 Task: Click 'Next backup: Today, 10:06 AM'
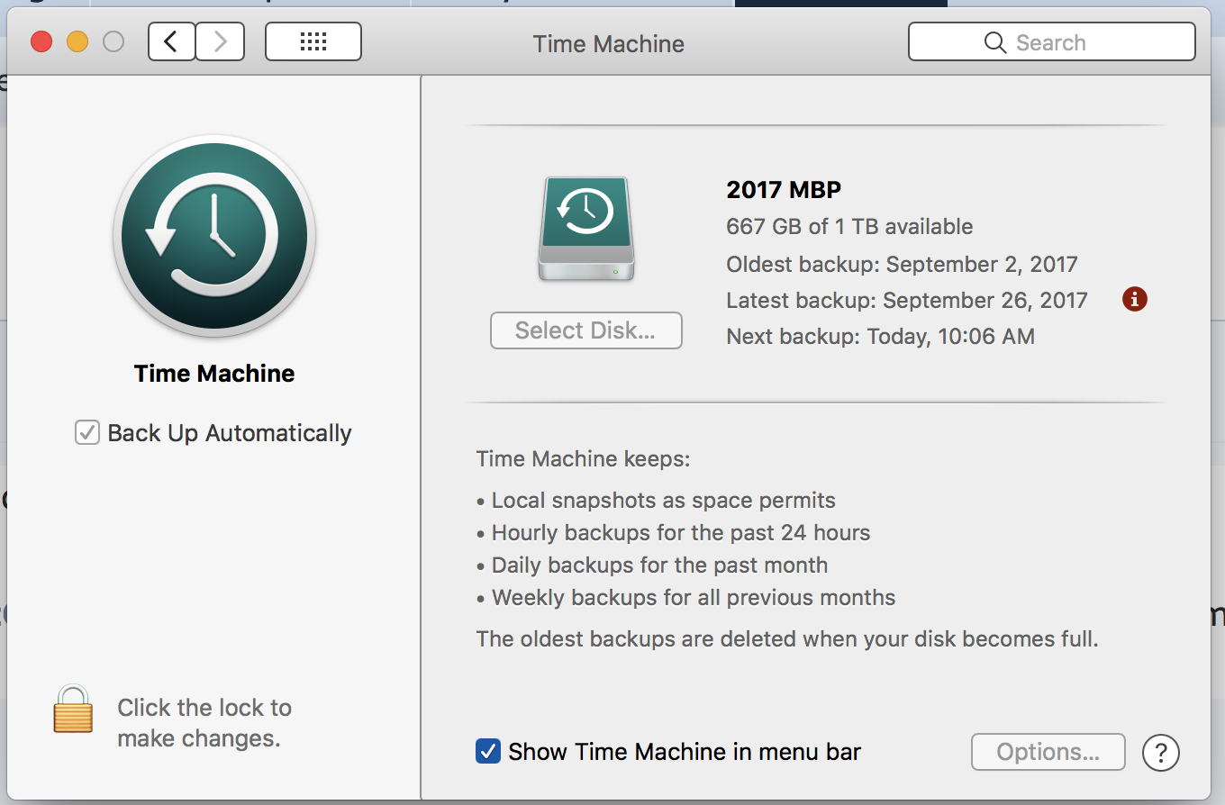(x=880, y=337)
